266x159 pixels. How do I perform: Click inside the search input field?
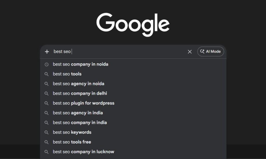point(117,52)
